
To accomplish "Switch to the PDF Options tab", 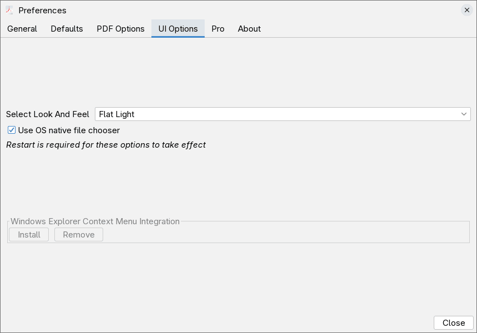I will (x=120, y=29).
